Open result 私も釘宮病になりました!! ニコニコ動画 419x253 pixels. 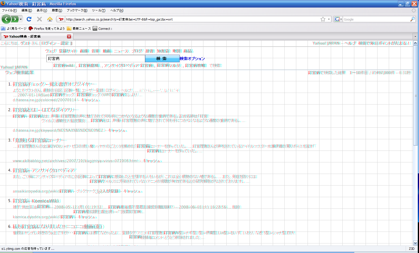57,227
